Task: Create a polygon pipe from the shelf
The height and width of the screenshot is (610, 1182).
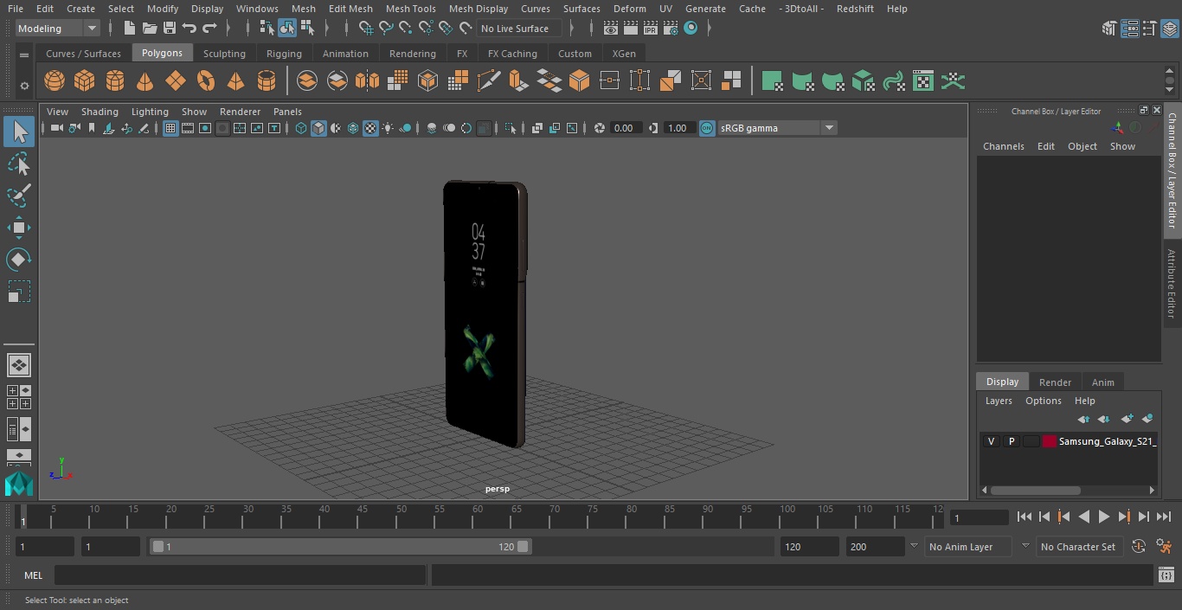Action: click(x=267, y=81)
